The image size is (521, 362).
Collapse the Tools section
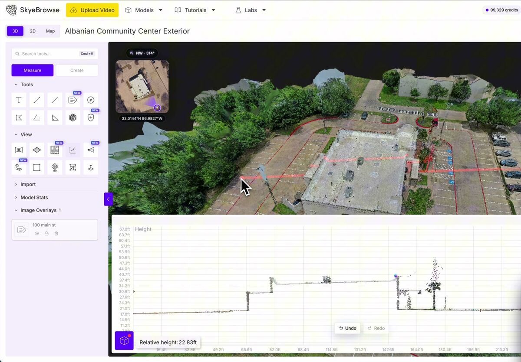point(23,85)
